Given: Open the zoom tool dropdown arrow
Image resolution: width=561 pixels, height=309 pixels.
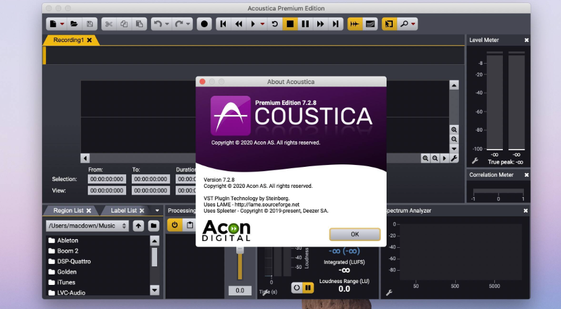Looking at the screenshot, I should coord(413,24).
